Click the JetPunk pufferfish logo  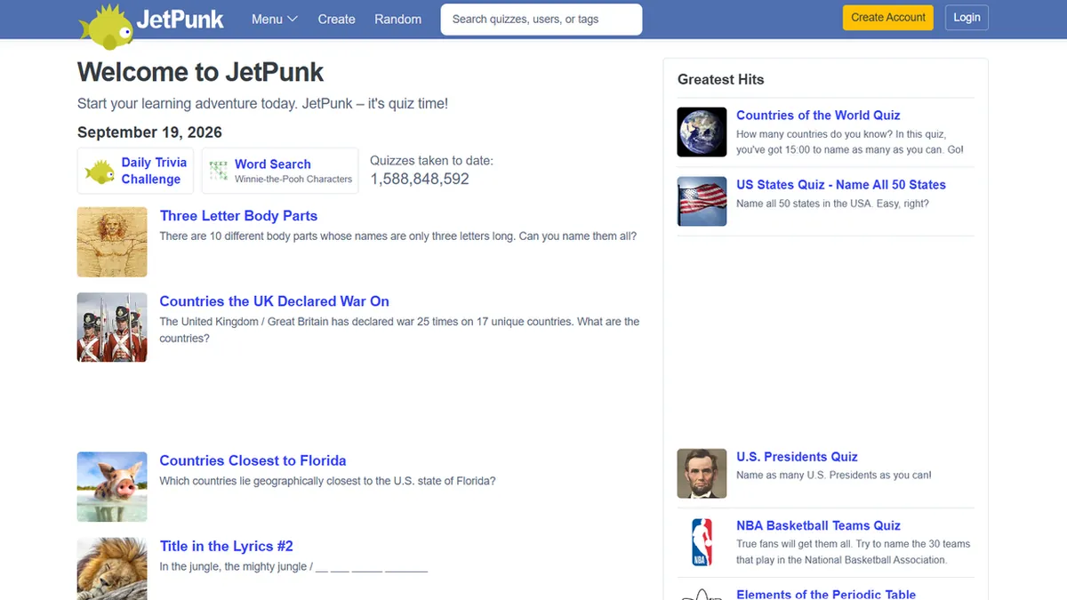tap(107, 25)
